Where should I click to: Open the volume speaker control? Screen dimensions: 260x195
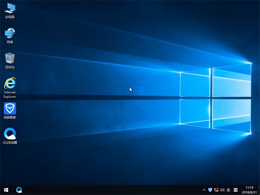(x=222, y=190)
